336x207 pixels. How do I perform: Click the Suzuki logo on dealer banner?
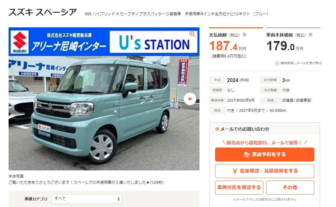[20, 42]
